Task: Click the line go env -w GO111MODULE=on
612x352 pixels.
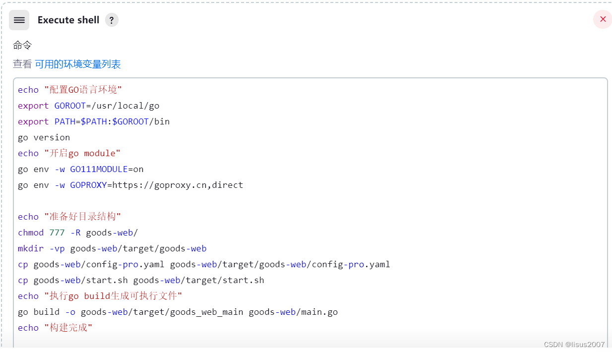Action: point(81,169)
